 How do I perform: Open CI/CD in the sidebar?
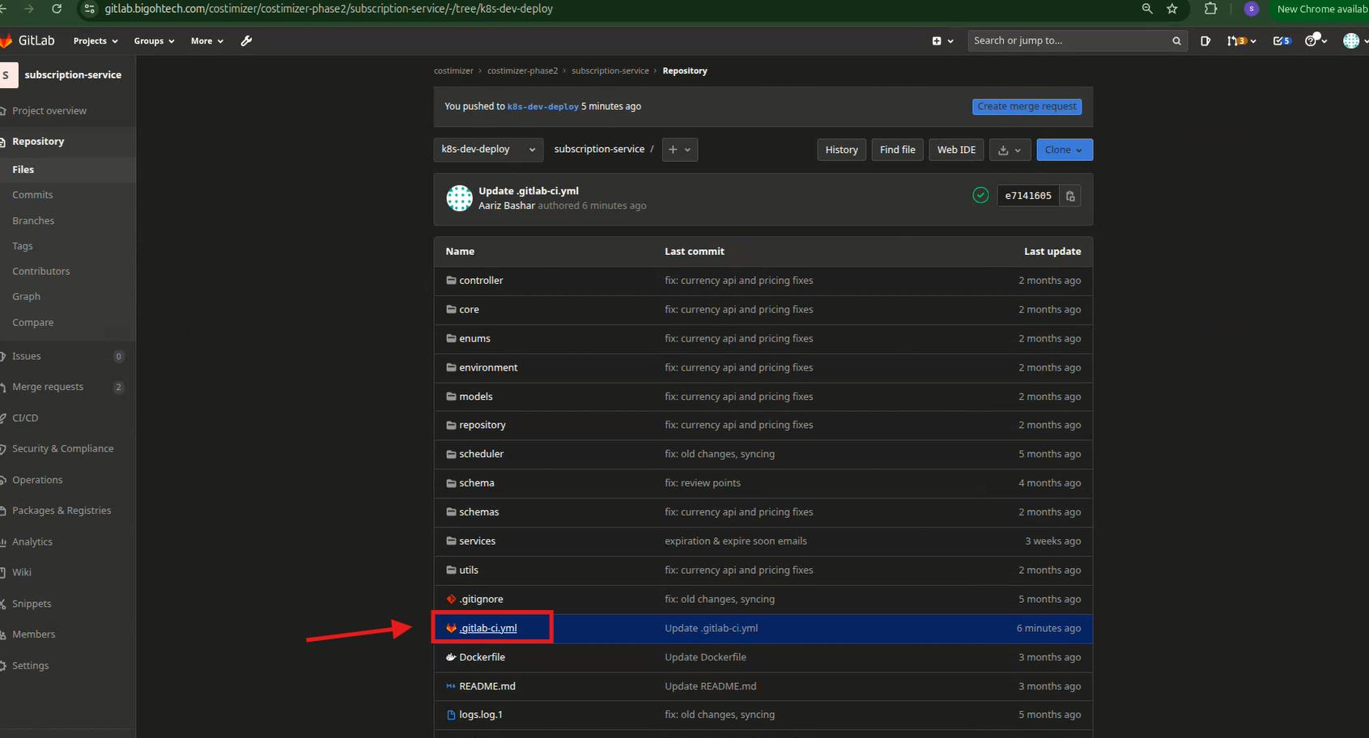click(x=25, y=418)
